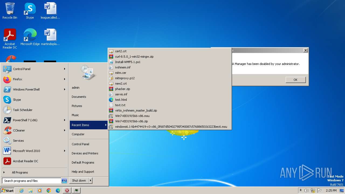This screenshot has width=345, height=194.
Task: Click the Control Panel icon in pinned list
Action: 7,69
